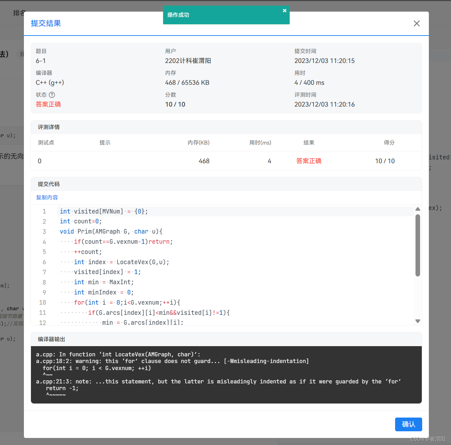The width and height of the screenshot is (451, 445).
Task: Click code line 5 ++count
Action: tap(88, 252)
